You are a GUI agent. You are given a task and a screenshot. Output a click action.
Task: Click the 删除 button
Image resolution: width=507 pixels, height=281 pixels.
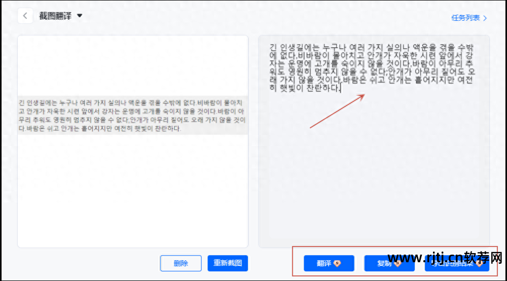pos(181,263)
